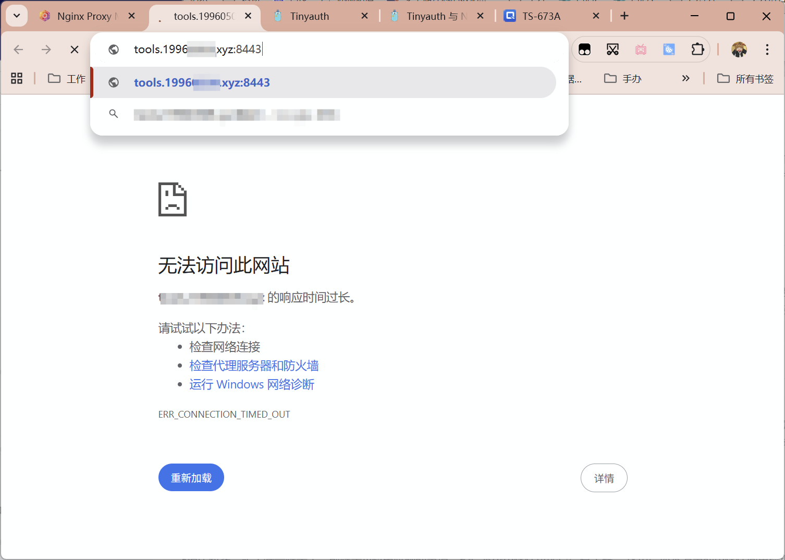Click the grid icon left of bookmarks bar

coord(16,78)
